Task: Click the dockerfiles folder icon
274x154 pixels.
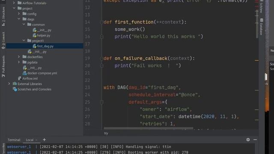Action: (x=24, y=57)
